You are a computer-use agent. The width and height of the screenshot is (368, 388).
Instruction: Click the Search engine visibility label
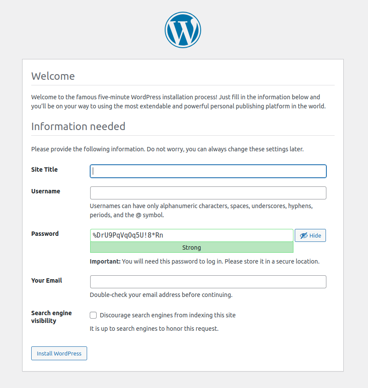(x=51, y=317)
